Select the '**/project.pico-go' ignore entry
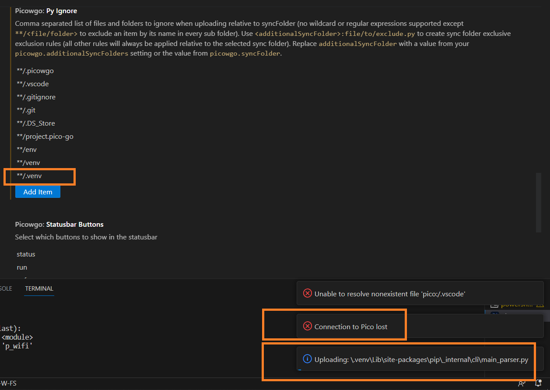Screen dimensions: 550x390 point(44,136)
